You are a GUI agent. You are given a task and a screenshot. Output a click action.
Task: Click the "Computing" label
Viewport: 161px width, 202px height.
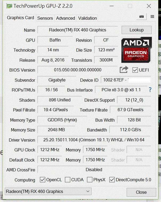point(25,180)
